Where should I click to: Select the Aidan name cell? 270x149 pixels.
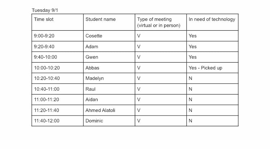tap(109, 100)
